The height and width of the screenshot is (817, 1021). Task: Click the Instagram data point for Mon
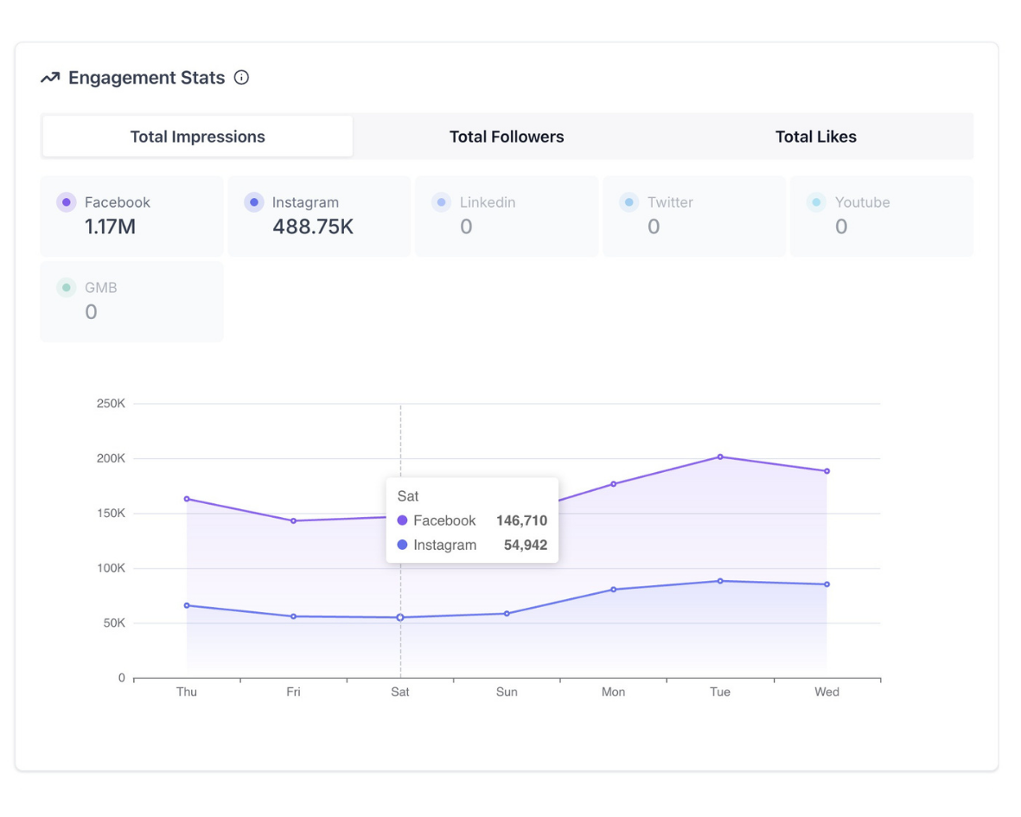[614, 590]
